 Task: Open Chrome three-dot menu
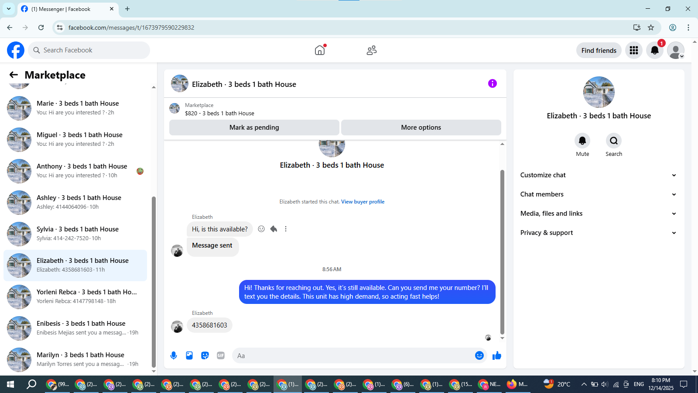pos(688,28)
